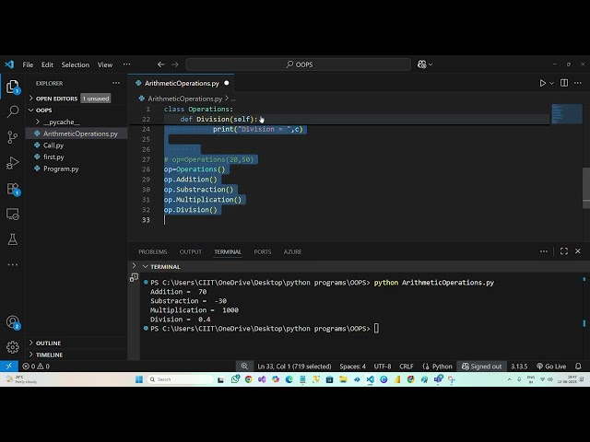Open Program.py in the explorer

click(x=61, y=169)
